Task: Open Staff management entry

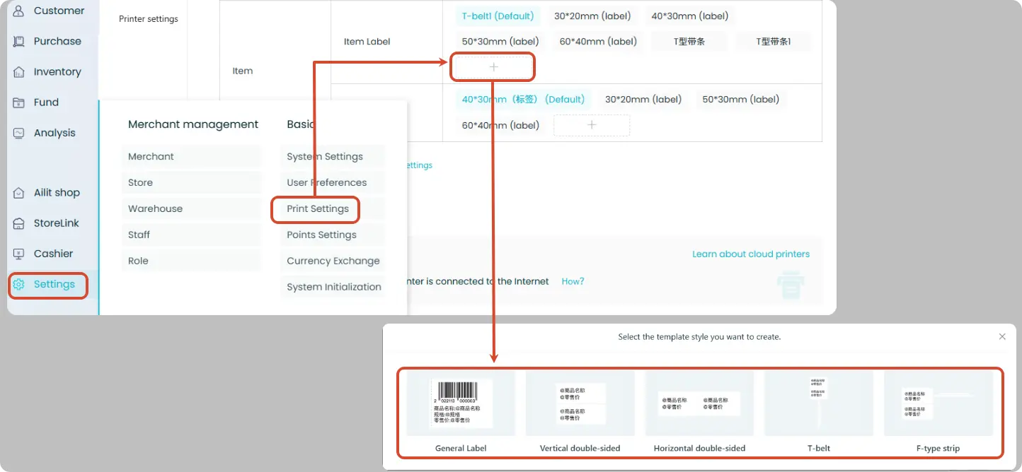Action: [191, 235]
